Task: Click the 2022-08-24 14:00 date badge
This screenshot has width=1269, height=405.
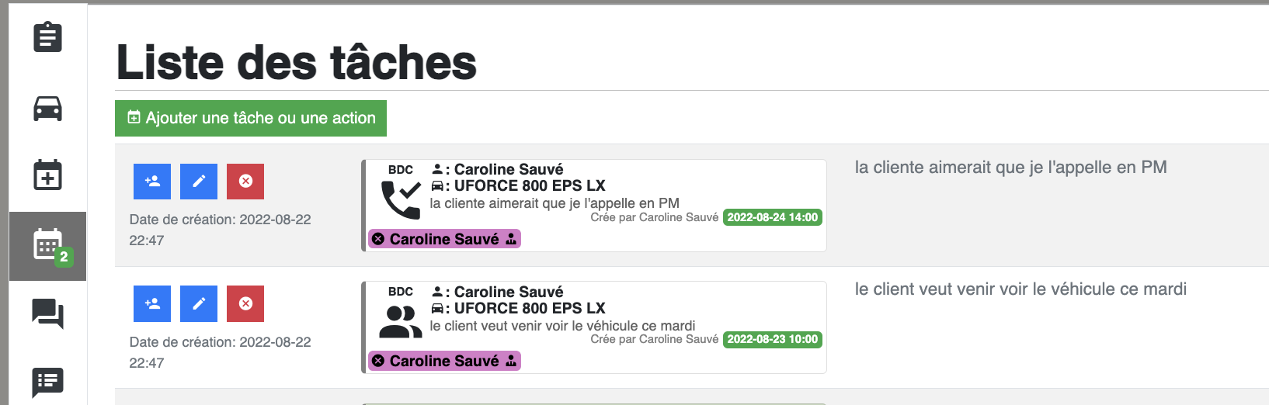Action: click(x=773, y=217)
